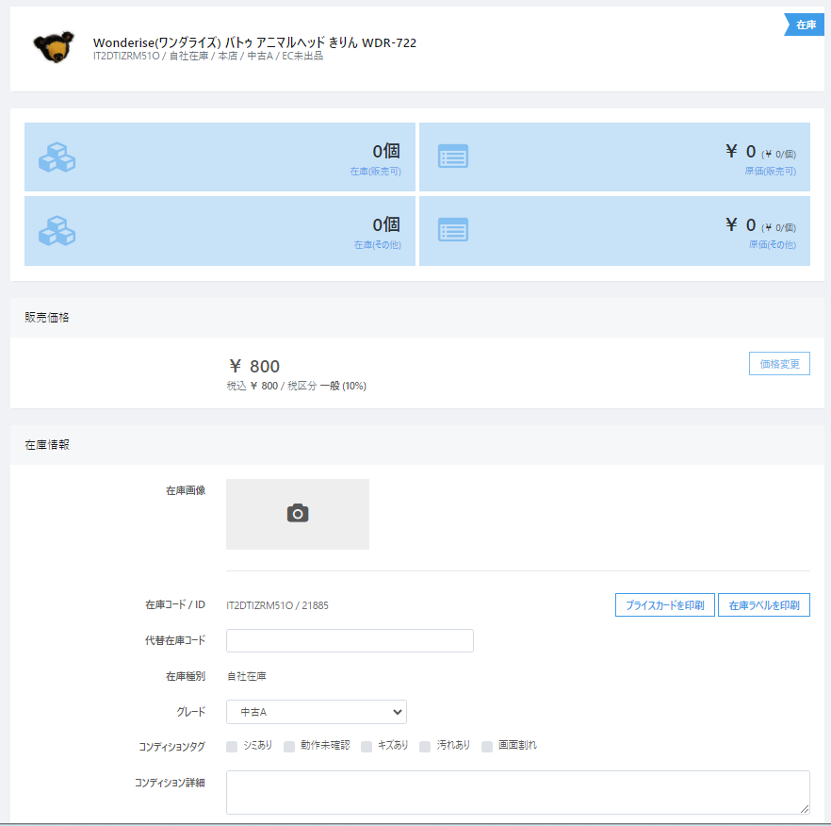This screenshot has width=831, height=826.
Task: Click the 自社在庫 stock type value
Action: 247,676
